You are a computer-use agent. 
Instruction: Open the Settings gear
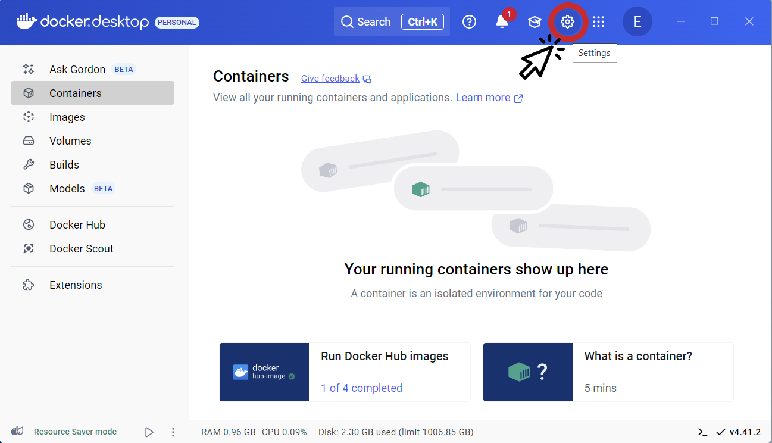567,21
